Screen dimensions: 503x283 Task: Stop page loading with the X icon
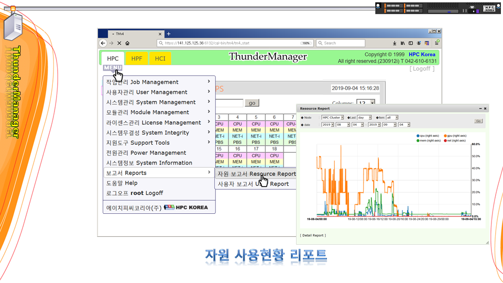(x=119, y=43)
